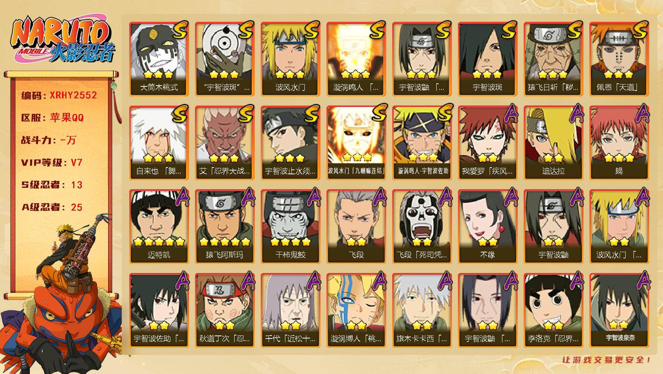Click the 让游戏交易更安全 slogan

pos(607,360)
